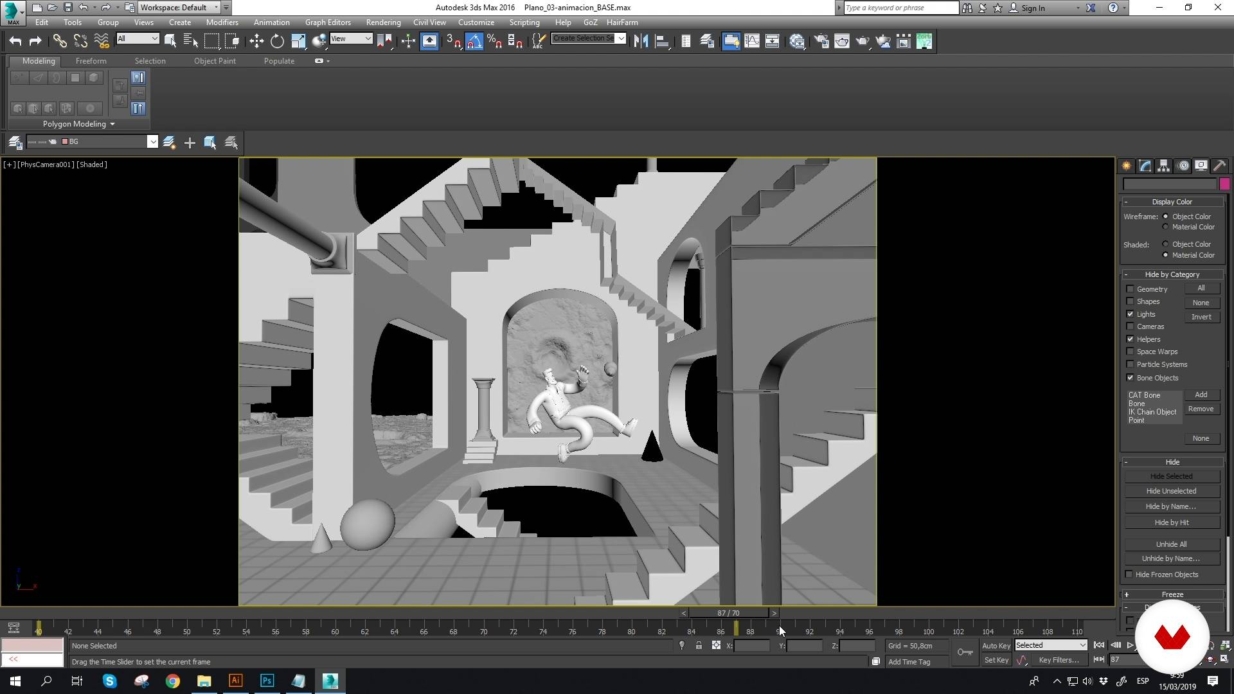The height and width of the screenshot is (694, 1234).
Task: Click the Mirror tool icon
Action: (641, 41)
